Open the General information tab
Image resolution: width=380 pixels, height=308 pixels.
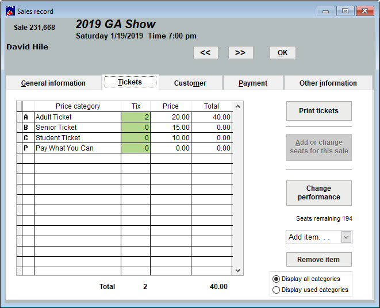(x=53, y=83)
